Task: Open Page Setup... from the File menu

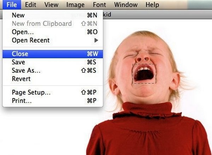Action: [x=53, y=92]
